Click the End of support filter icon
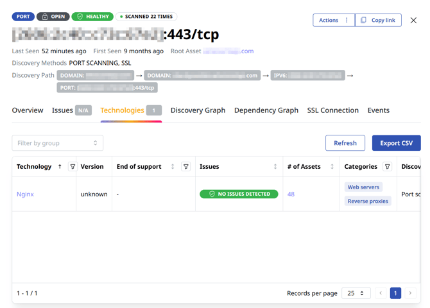The image size is (430, 308). pos(186,167)
